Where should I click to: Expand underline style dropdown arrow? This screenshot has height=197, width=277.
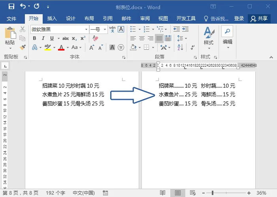click(x=58, y=38)
